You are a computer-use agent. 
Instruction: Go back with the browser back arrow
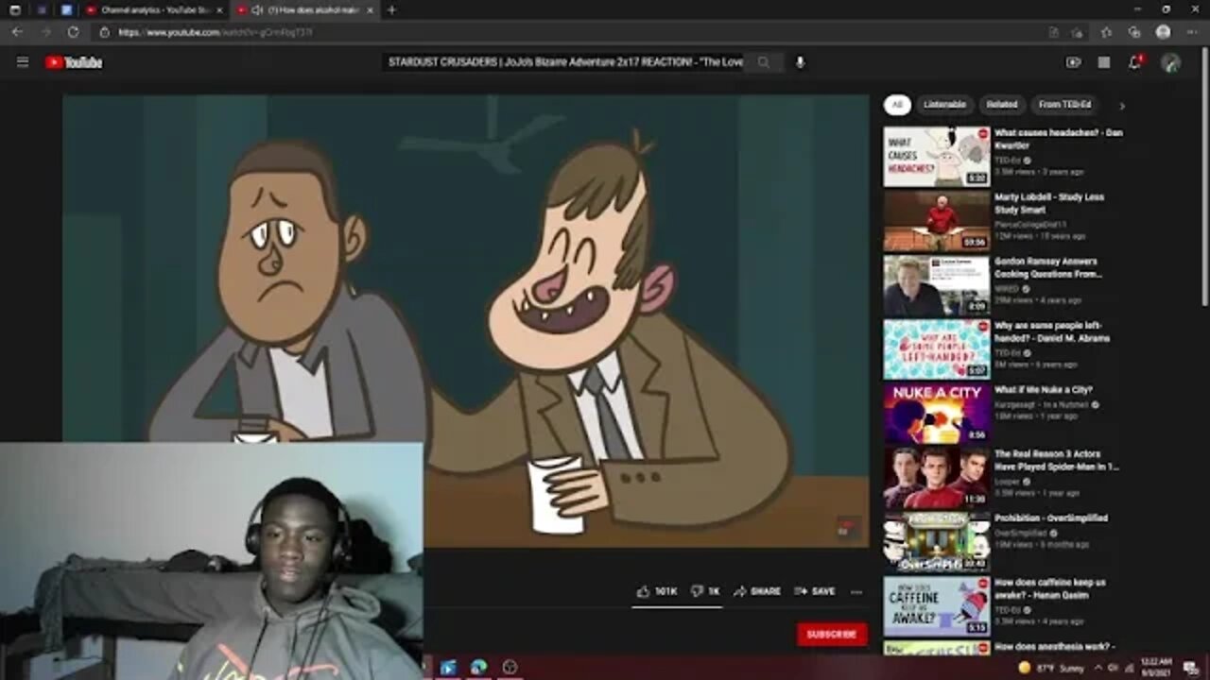(17, 32)
